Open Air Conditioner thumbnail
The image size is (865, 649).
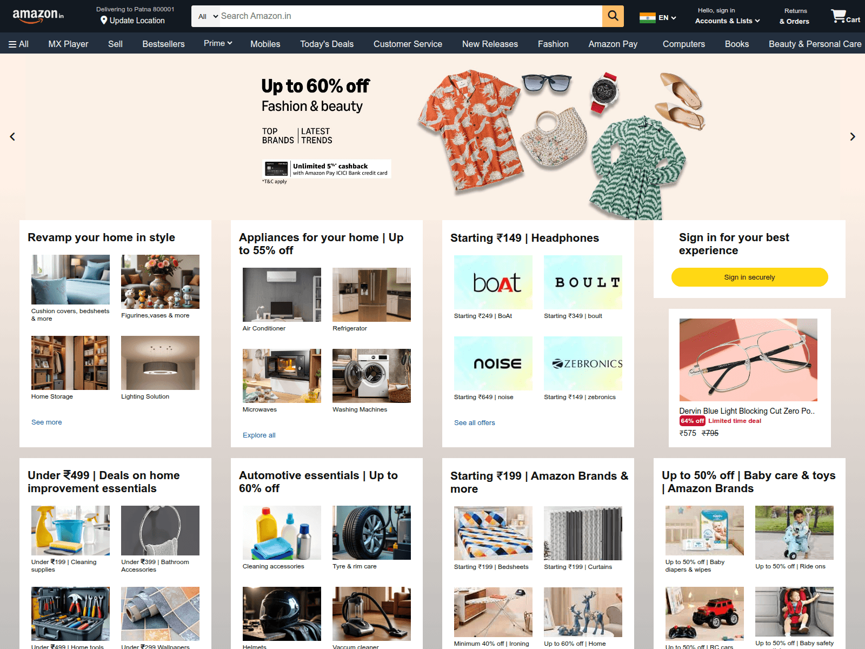(282, 295)
